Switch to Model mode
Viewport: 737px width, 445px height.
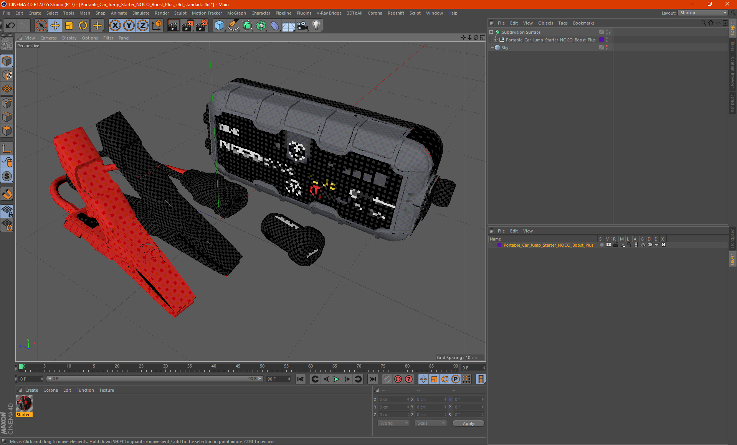(x=7, y=61)
